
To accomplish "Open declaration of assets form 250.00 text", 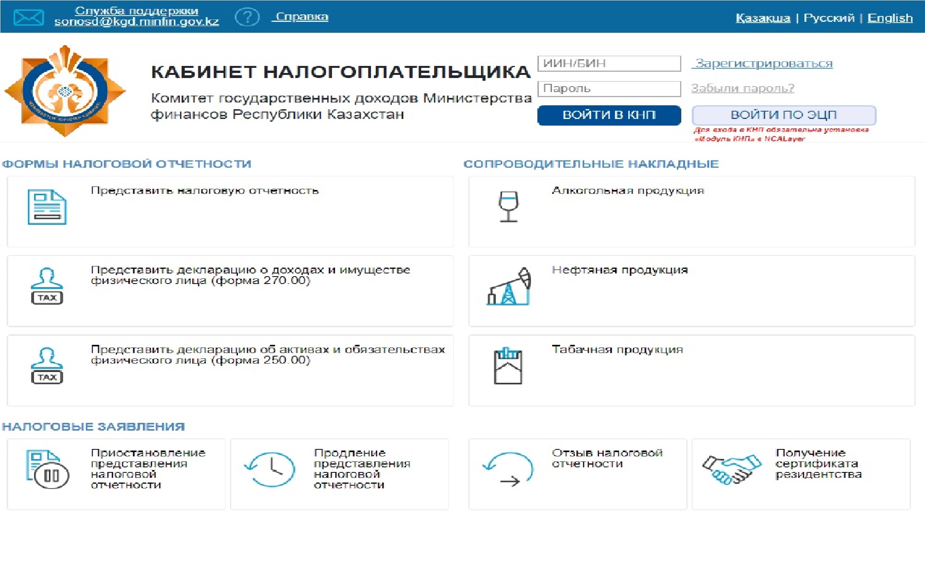I will tap(268, 355).
